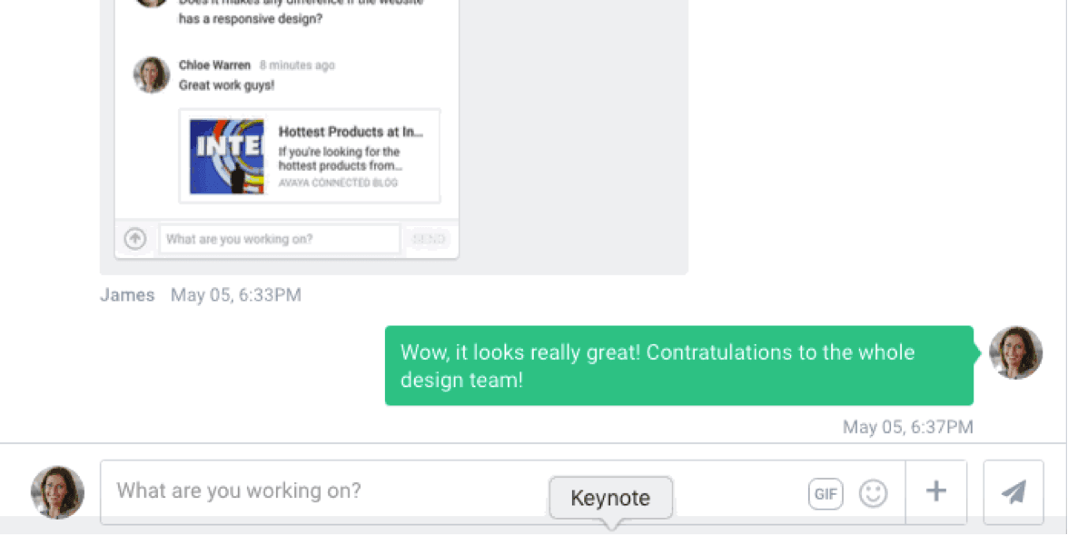Viewport: 1068px width, 535px height.
Task: Click the link preview thumbnail image
Action: 227,156
